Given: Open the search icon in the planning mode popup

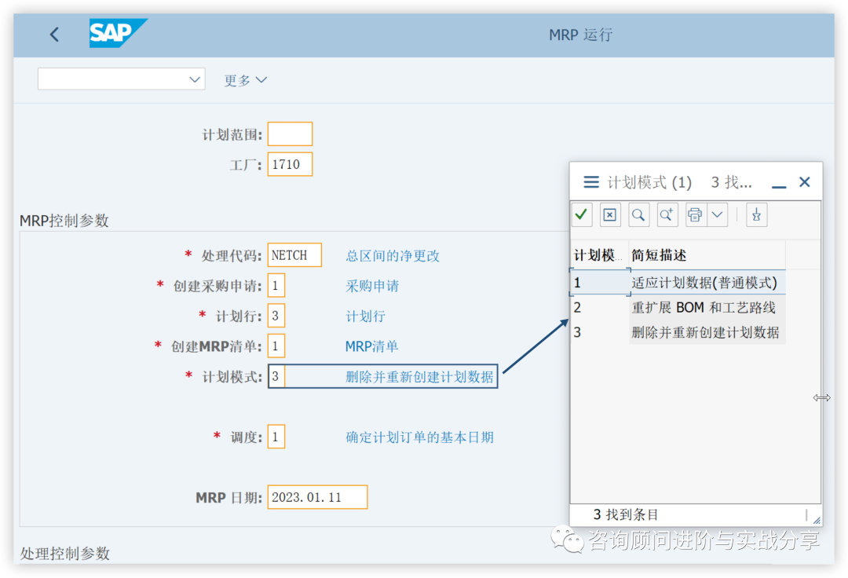Looking at the screenshot, I should (638, 214).
